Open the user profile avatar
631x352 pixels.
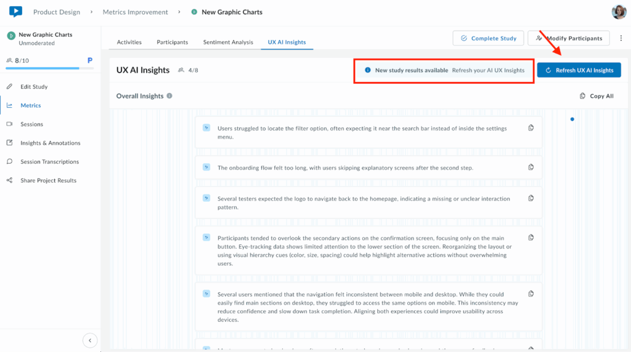pos(619,12)
